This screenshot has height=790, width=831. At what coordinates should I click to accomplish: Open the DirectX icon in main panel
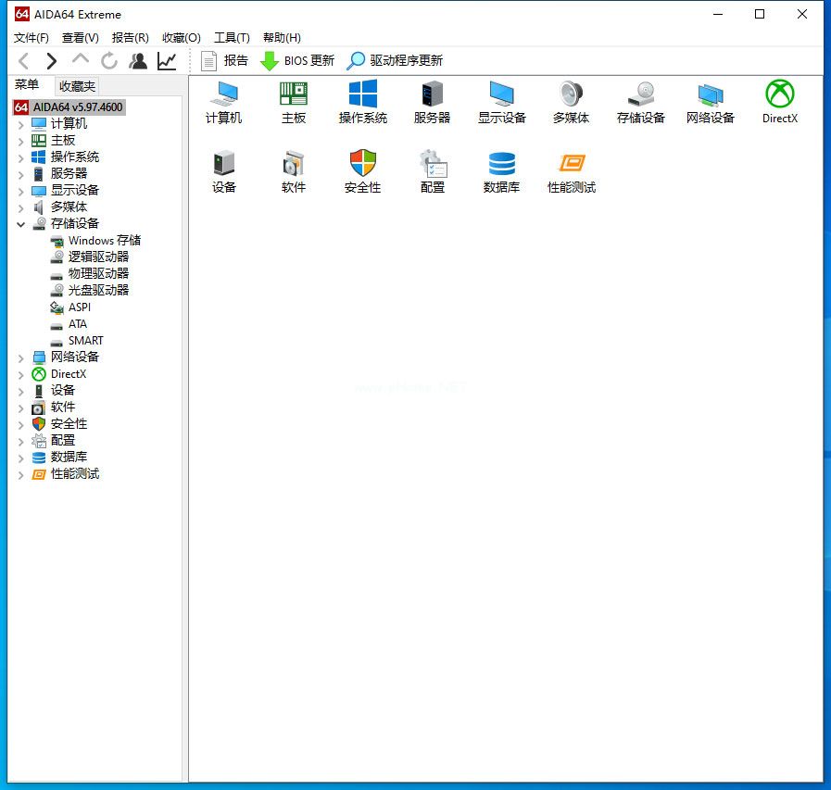[779, 102]
